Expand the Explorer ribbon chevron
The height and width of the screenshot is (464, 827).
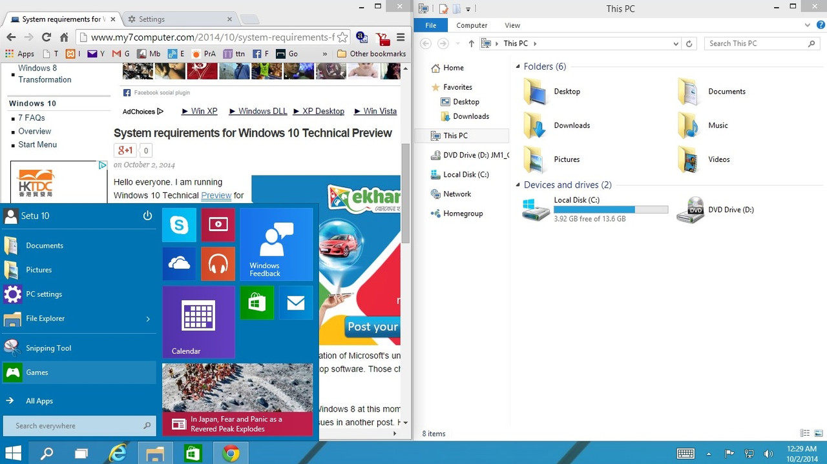coord(808,25)
